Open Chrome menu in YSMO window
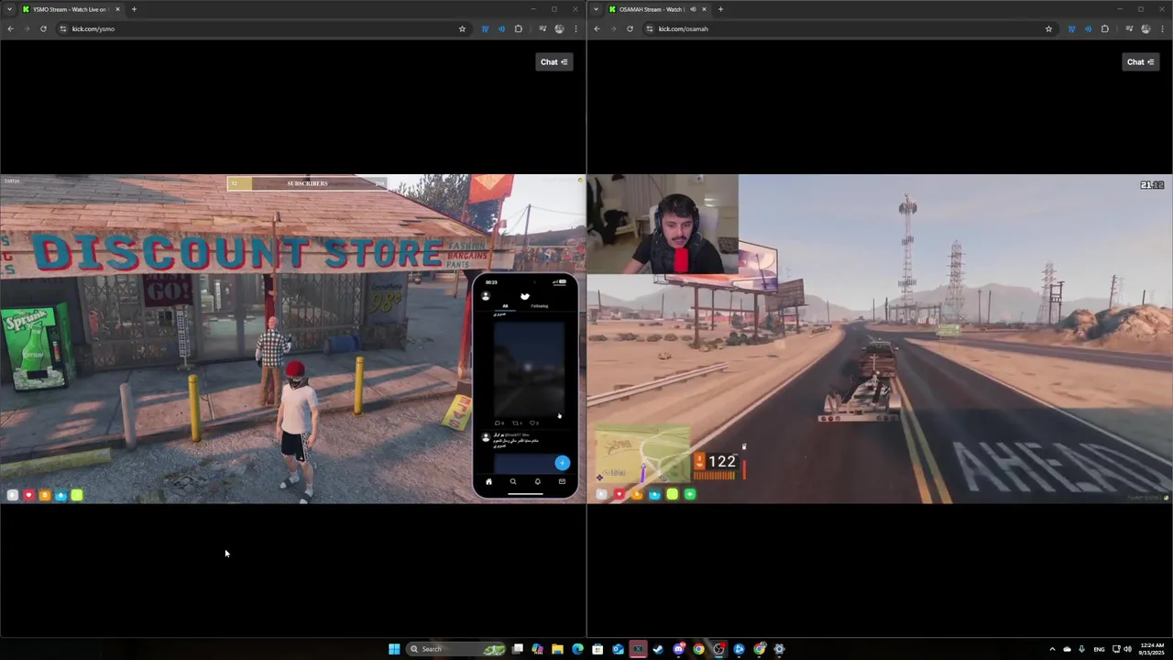 [576, 28]
